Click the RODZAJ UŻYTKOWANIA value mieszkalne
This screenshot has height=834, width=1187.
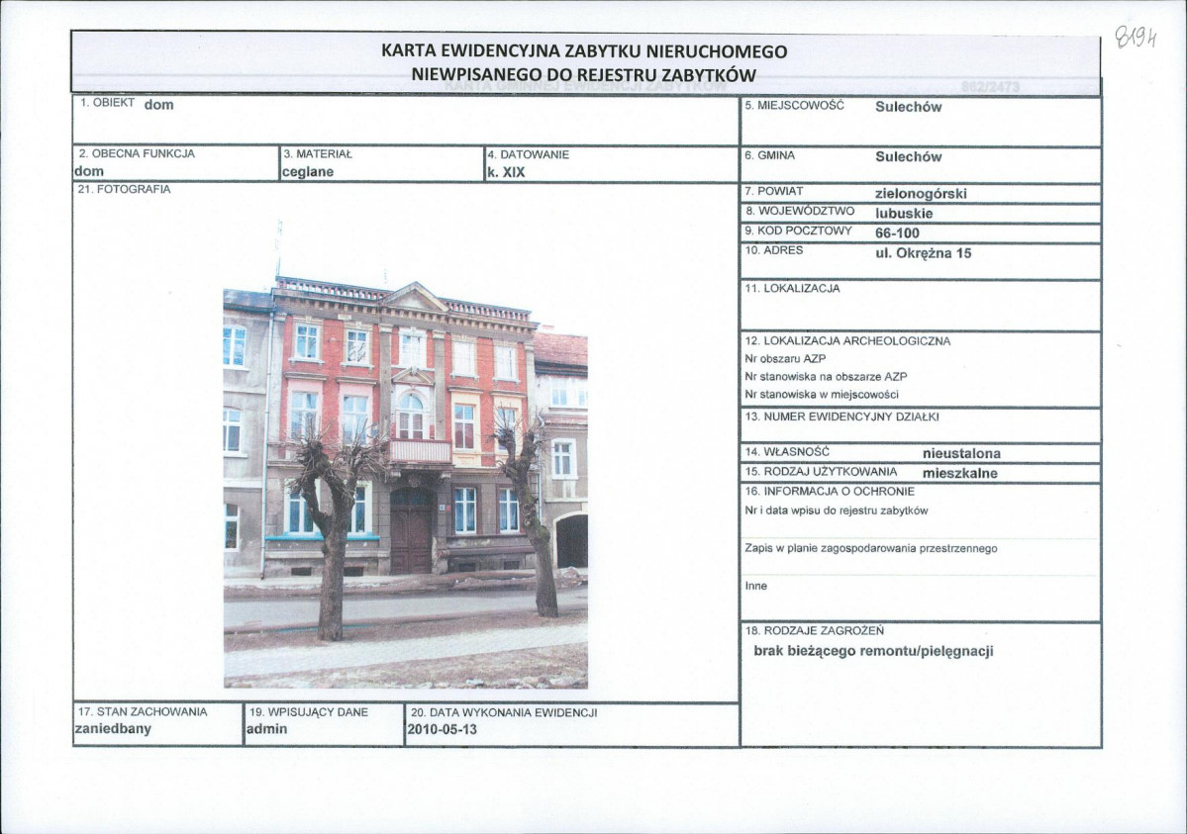tap(959, 473)
